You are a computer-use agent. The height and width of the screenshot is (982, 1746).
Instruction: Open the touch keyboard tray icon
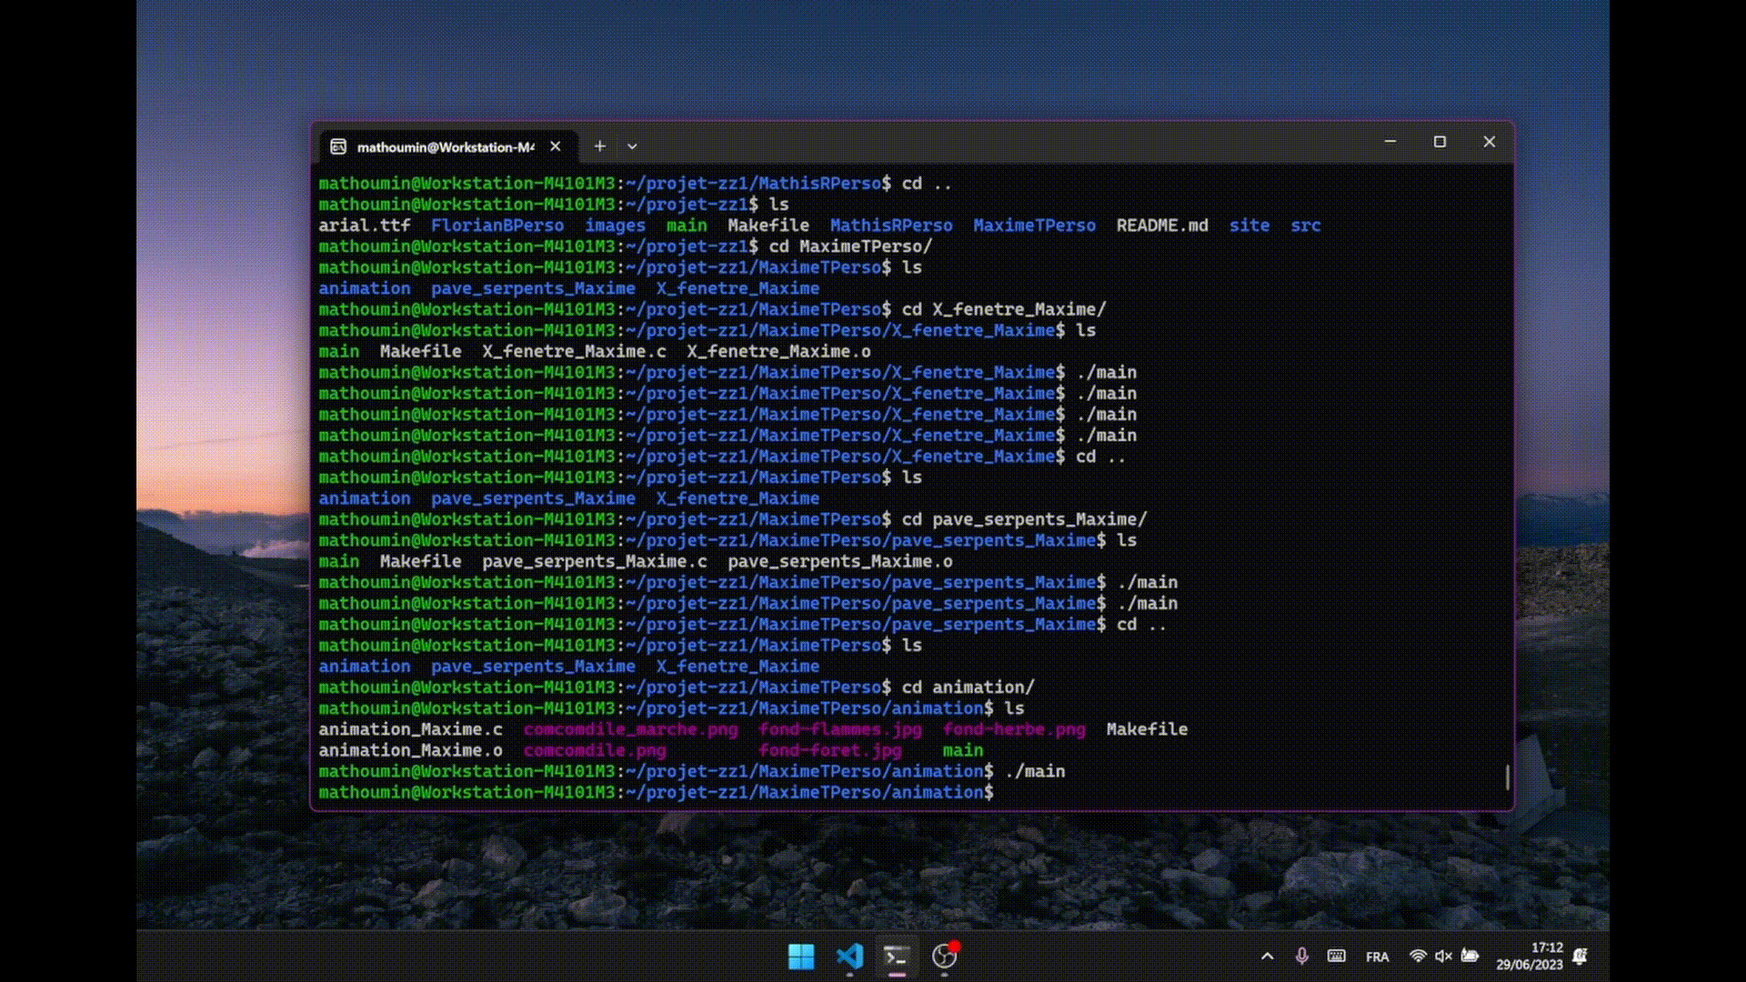1336,957
